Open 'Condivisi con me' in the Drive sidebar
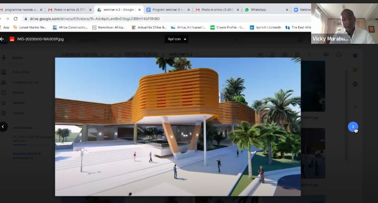The image size is (378, 203). tap(20, 82)
